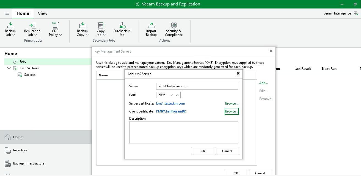This screenshot has width=361, height=176.
Task: Click the Home house icon in navigation
Action: point(8,137)
